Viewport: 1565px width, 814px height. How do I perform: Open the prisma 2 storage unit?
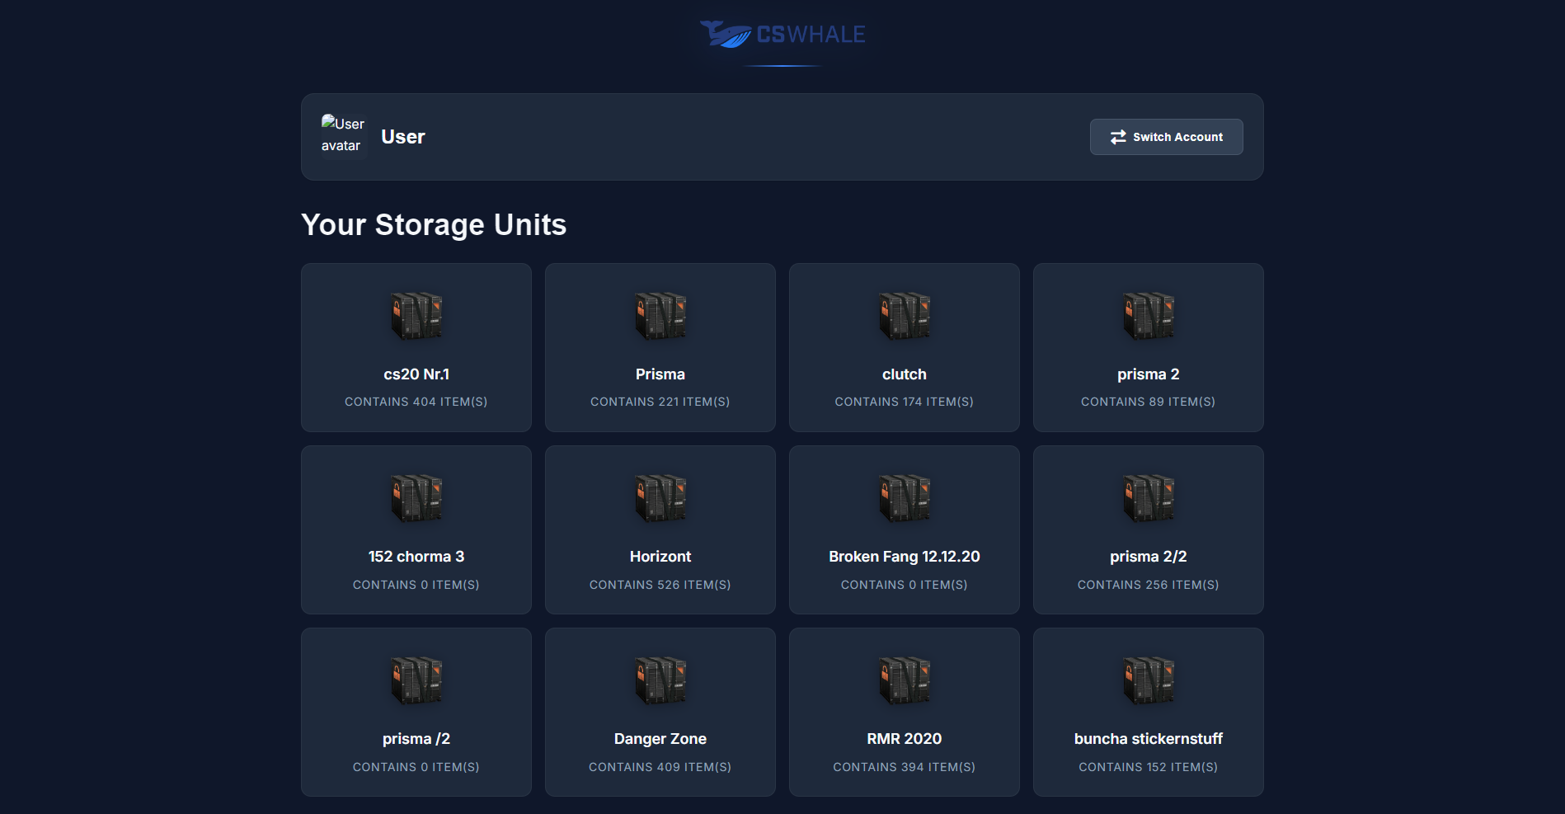1148,347
